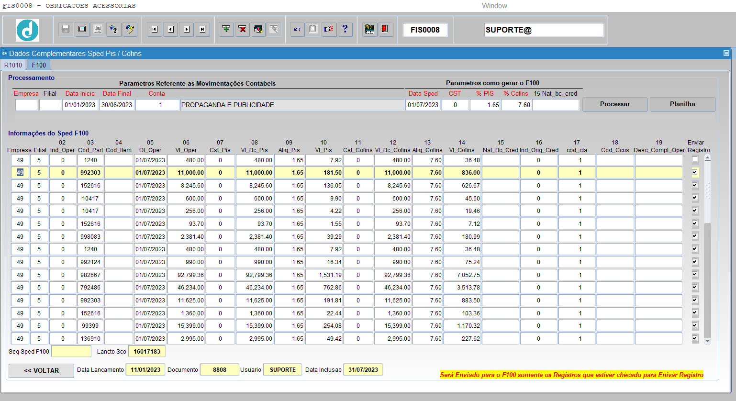The image size is (736, 401).
Task: Click the undo arrow icon
Action: click(x=297, y=29)
